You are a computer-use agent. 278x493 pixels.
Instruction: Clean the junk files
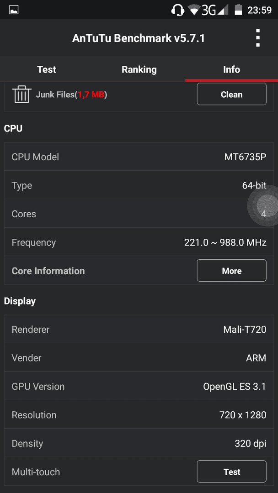(231, 94)
